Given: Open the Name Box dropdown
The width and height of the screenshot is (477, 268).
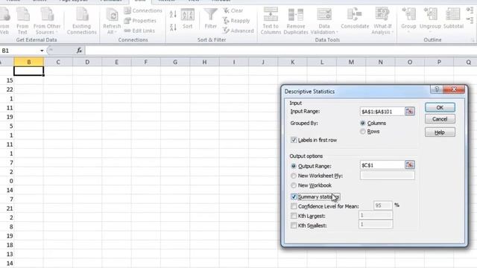Looking at the screenshot, I should coord(42,51).
